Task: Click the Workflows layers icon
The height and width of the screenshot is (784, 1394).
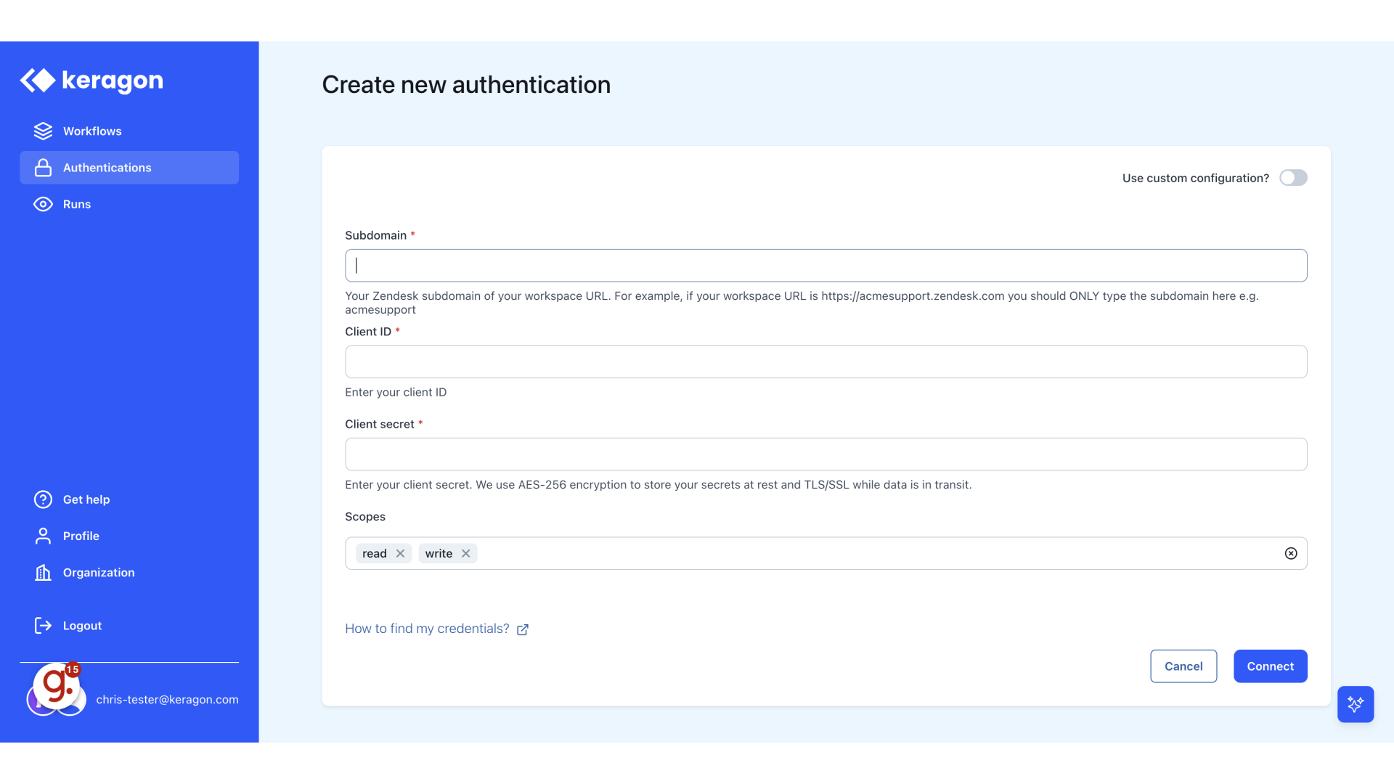Action: [x=43, y=131]
